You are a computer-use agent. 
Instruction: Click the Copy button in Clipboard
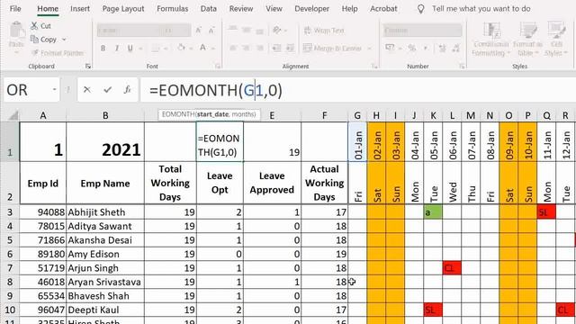44,40
